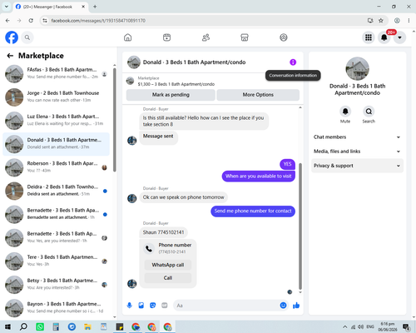Open Chrome's three-dot menu
416x333 pixels.
pyautogui.click(x=409, y=21)
